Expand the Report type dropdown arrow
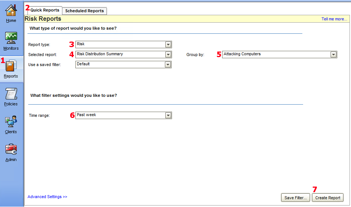The image size is (351, 207). [x=168, y=45]
